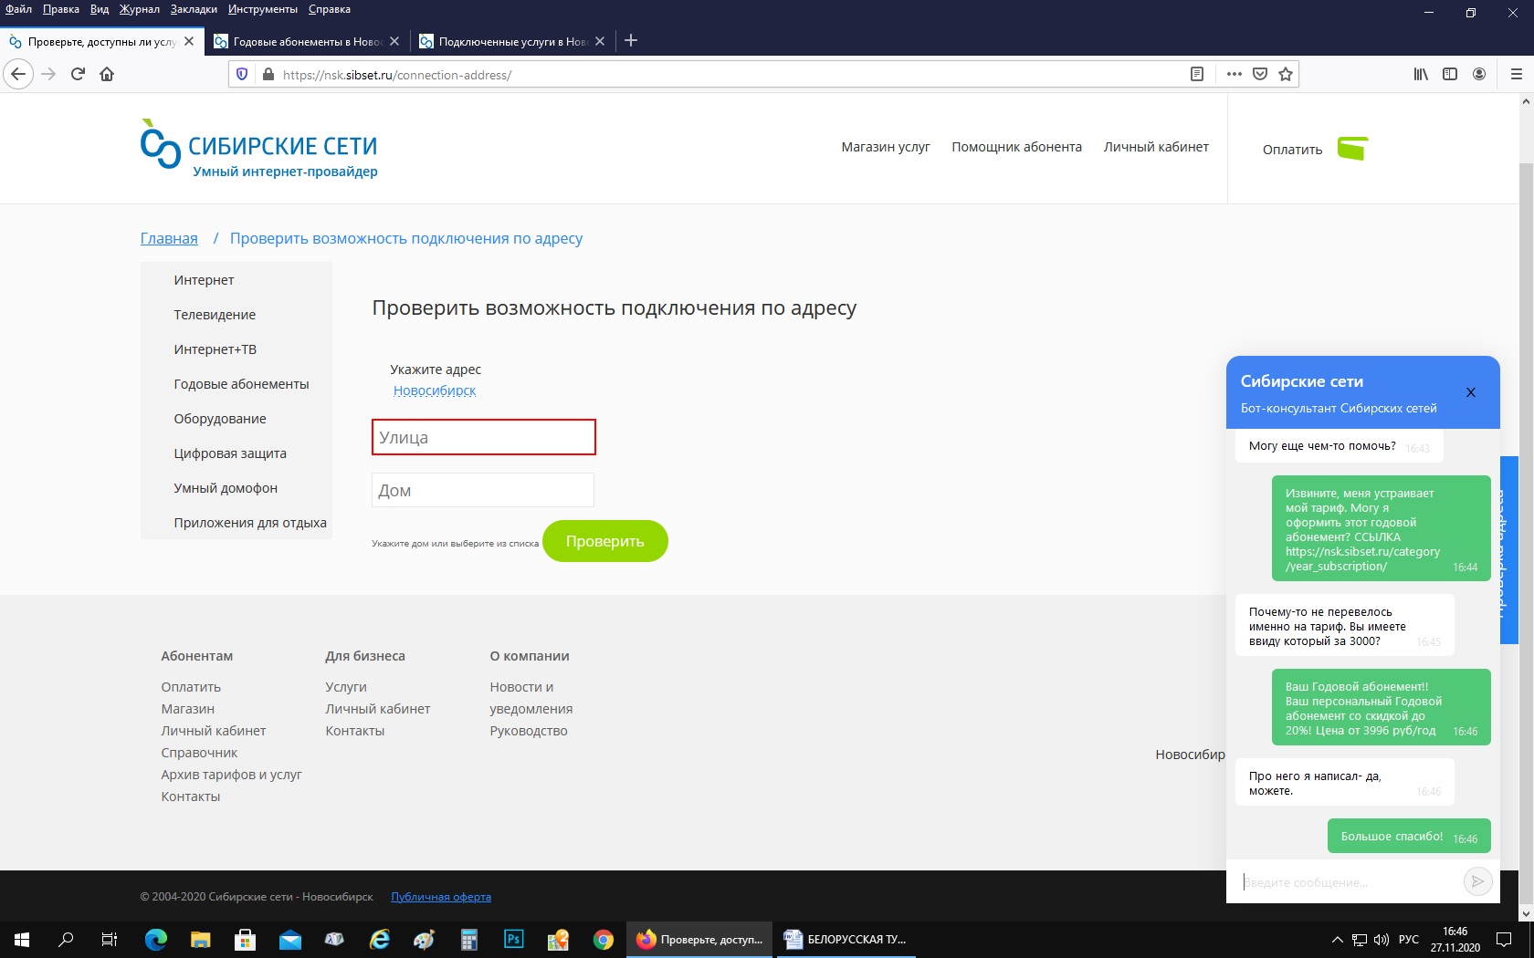Save page to Pocket
Viewport: 1534px width, 958px height.
click(1260, 74)
